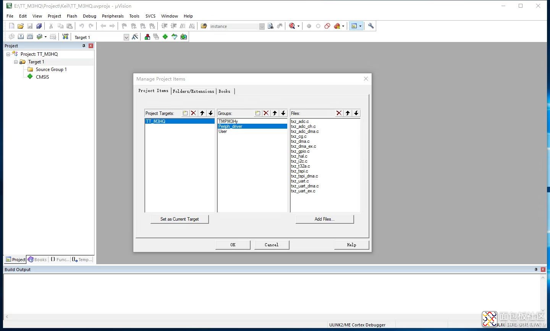The image size is (550, 331).
Task: Move the file up in Files list
Action: [348, 113]
